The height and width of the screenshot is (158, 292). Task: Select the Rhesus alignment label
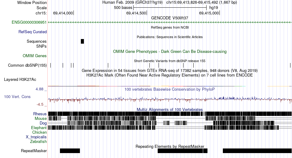point(40,114)
